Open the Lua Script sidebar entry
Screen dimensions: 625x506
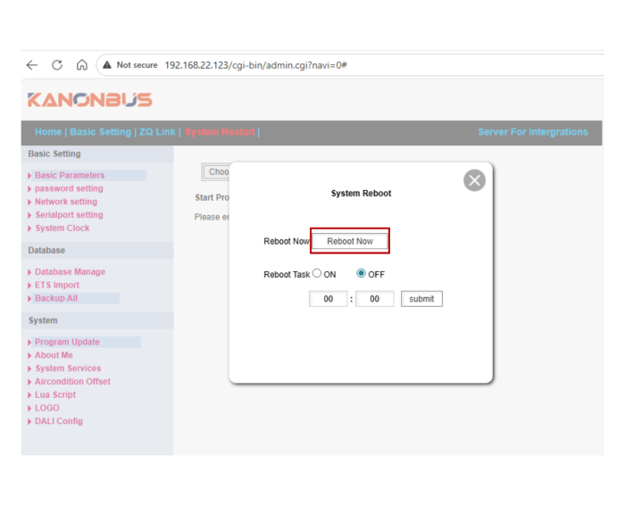[55, 394]
